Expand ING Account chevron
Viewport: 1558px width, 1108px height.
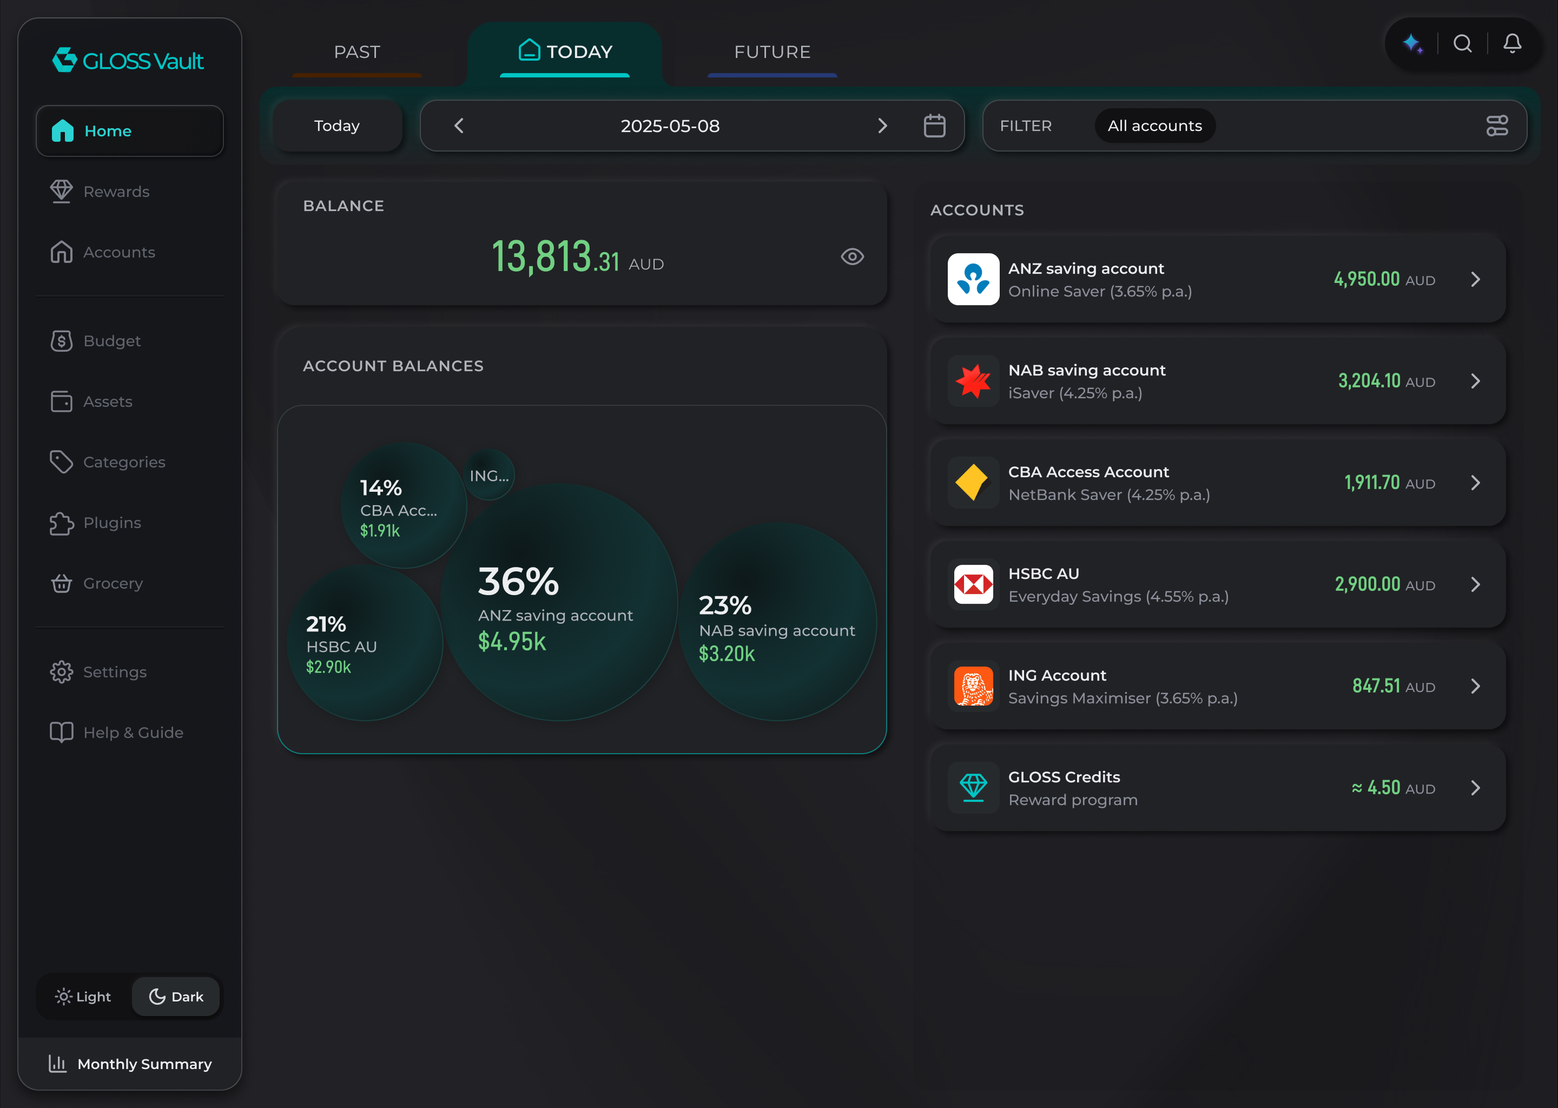coord(1475,685)
